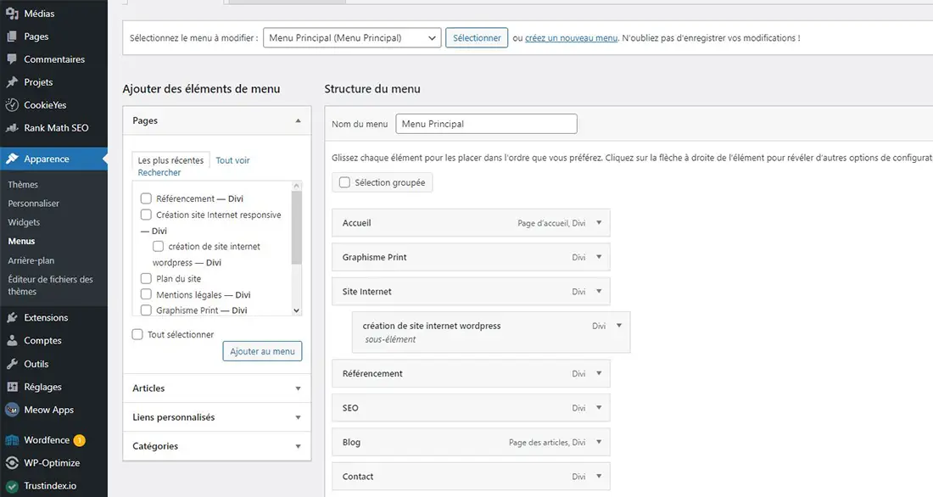This screenshot has height=497, width=933.
Task: Click the Trustindex.io checkmark icon
Action: (12, 486)
